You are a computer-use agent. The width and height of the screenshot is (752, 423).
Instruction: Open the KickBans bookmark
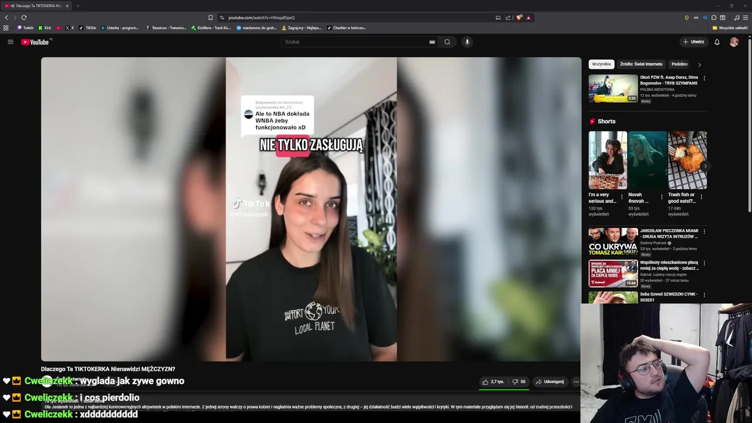click(211, 28)
